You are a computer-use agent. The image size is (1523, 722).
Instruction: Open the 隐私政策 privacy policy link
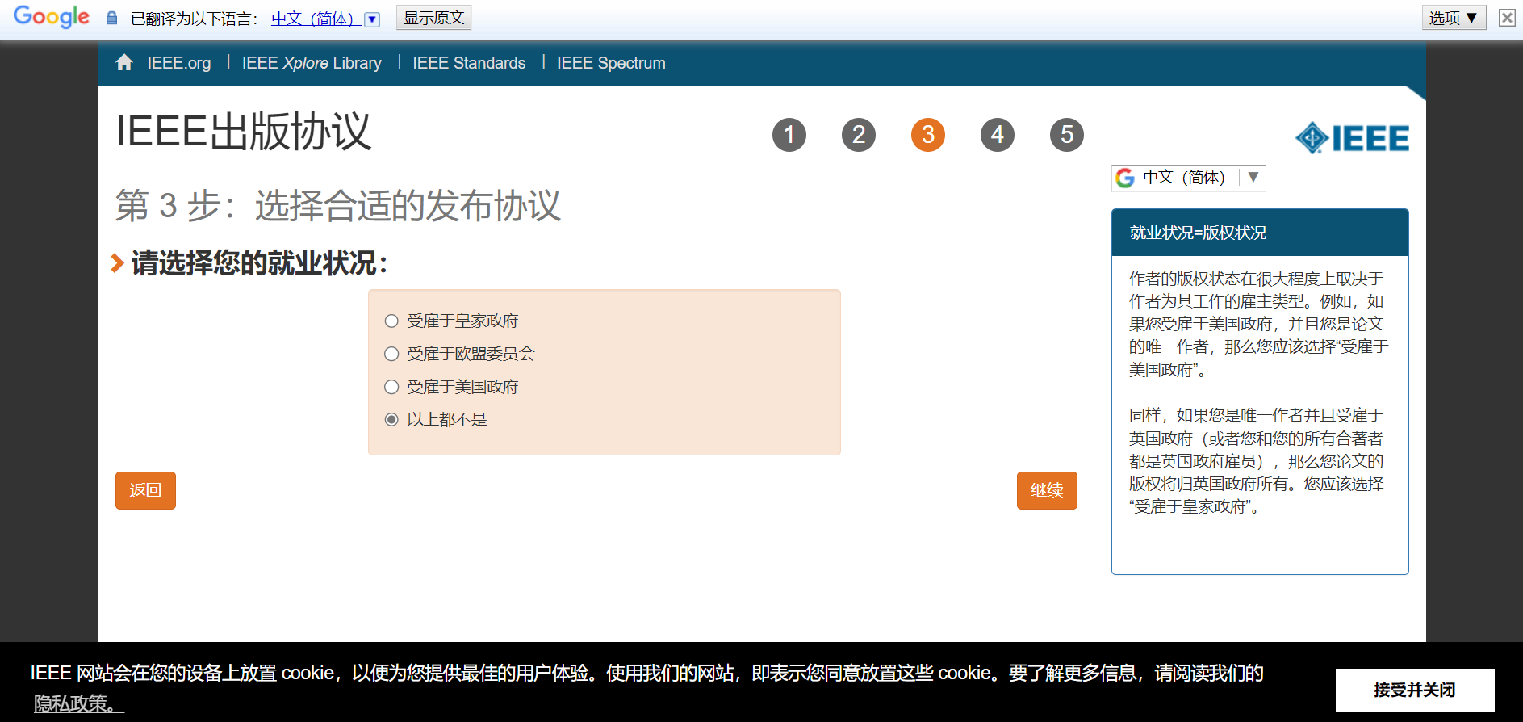(x=78, y=703)
